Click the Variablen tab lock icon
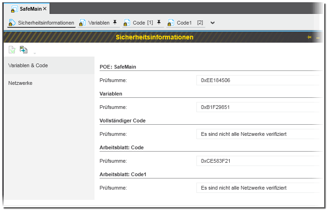 (83, 23)
